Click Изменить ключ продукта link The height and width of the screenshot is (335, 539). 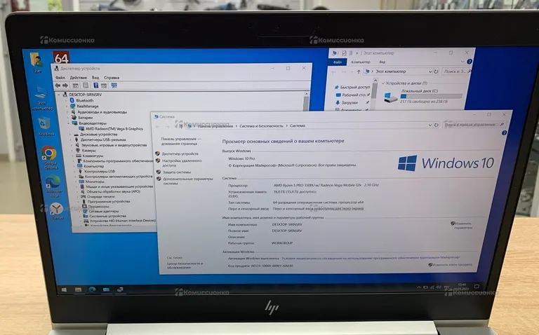click(451, 265)
